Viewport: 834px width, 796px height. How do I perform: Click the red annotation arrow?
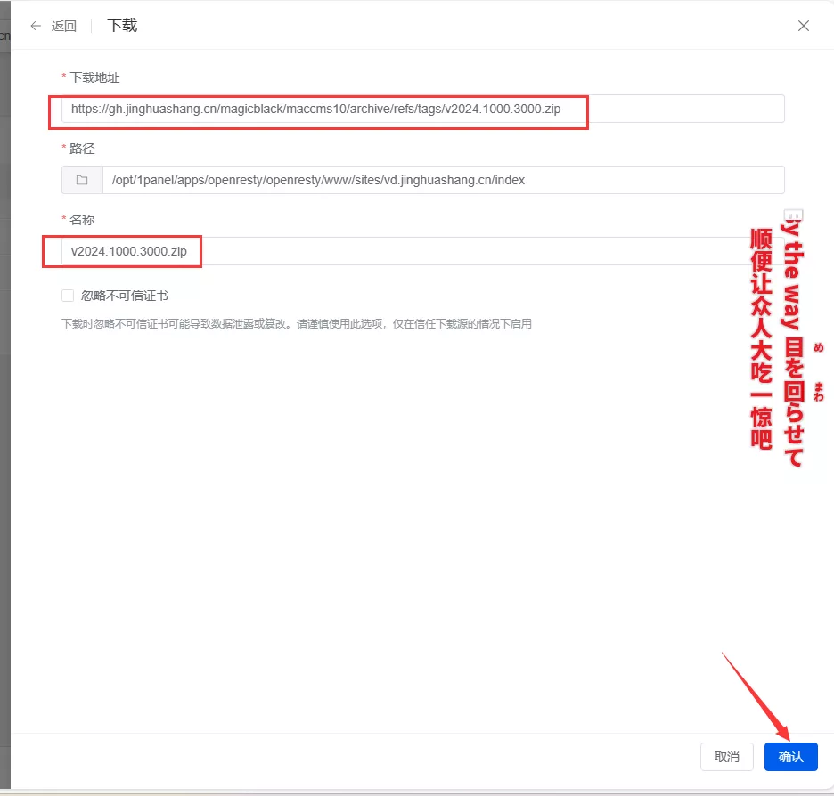pos(754,692)
